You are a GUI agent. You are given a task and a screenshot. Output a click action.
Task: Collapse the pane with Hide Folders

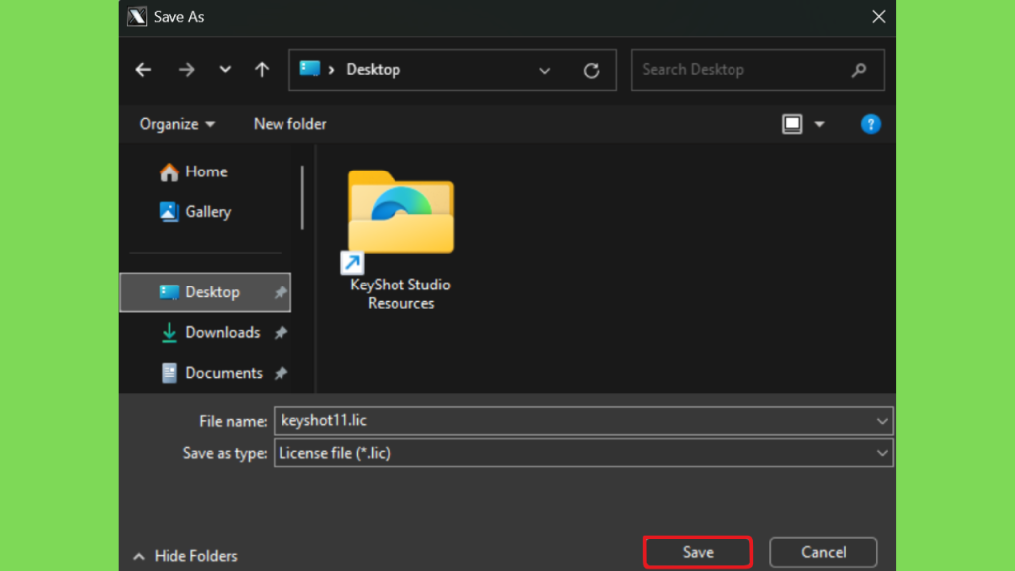coord(185,556)
